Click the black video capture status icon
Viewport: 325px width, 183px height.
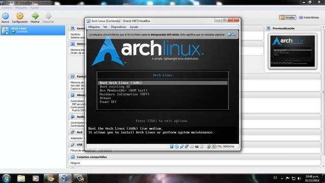point(197,146)
